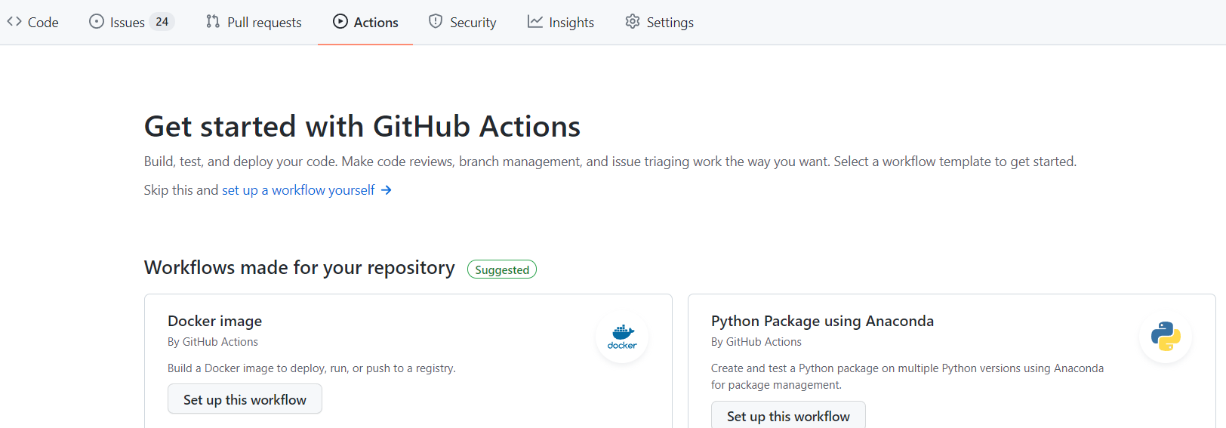Click the Actions play icon
Screen dimensions: 1226x428
click(340, 22)
